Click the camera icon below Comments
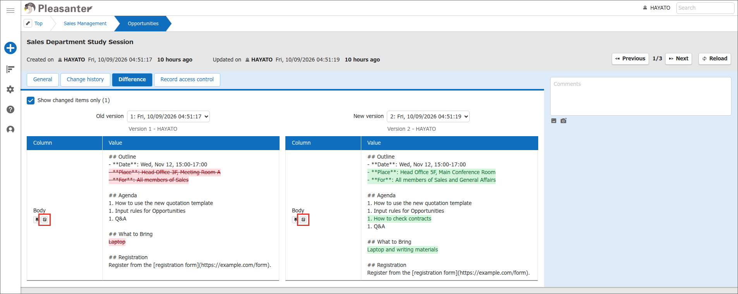This screenshot has height=294, width=738. (x=563, y=121)
